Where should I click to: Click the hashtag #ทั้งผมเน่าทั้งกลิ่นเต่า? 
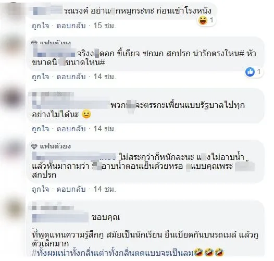click(113, 253)
